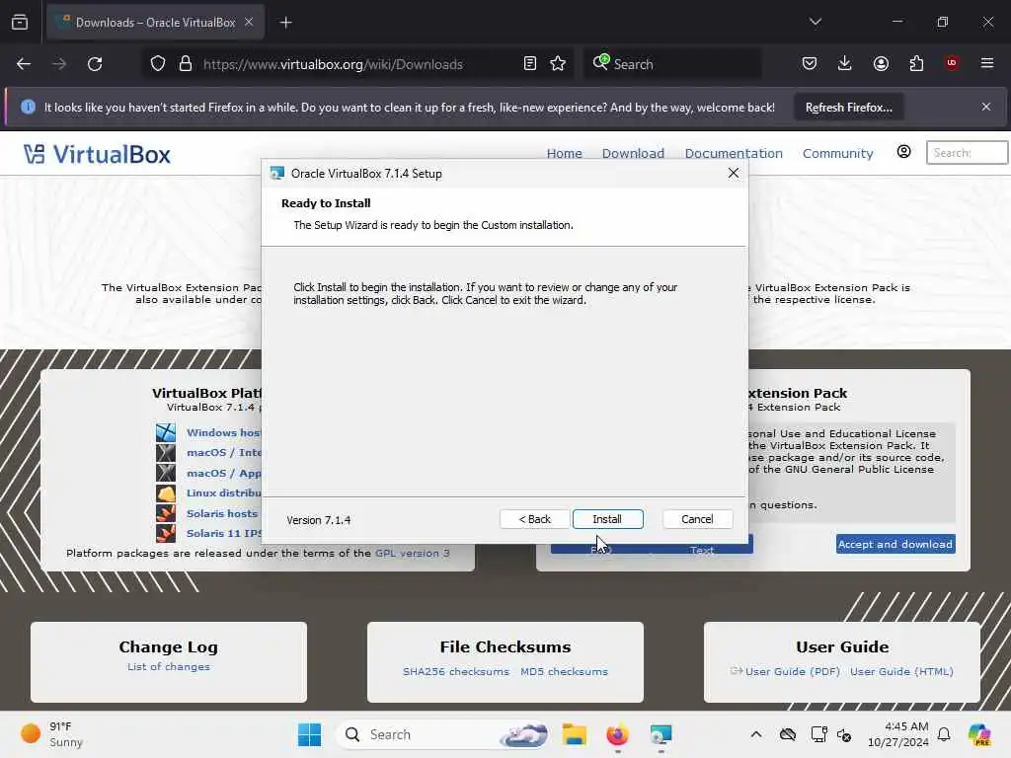Open the Documentation menu item
Screen dimensions: 1011x758
734,153
